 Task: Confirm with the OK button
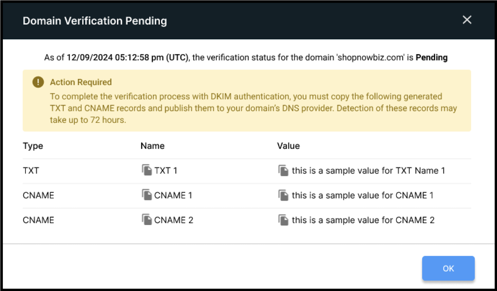click(448, 268)
